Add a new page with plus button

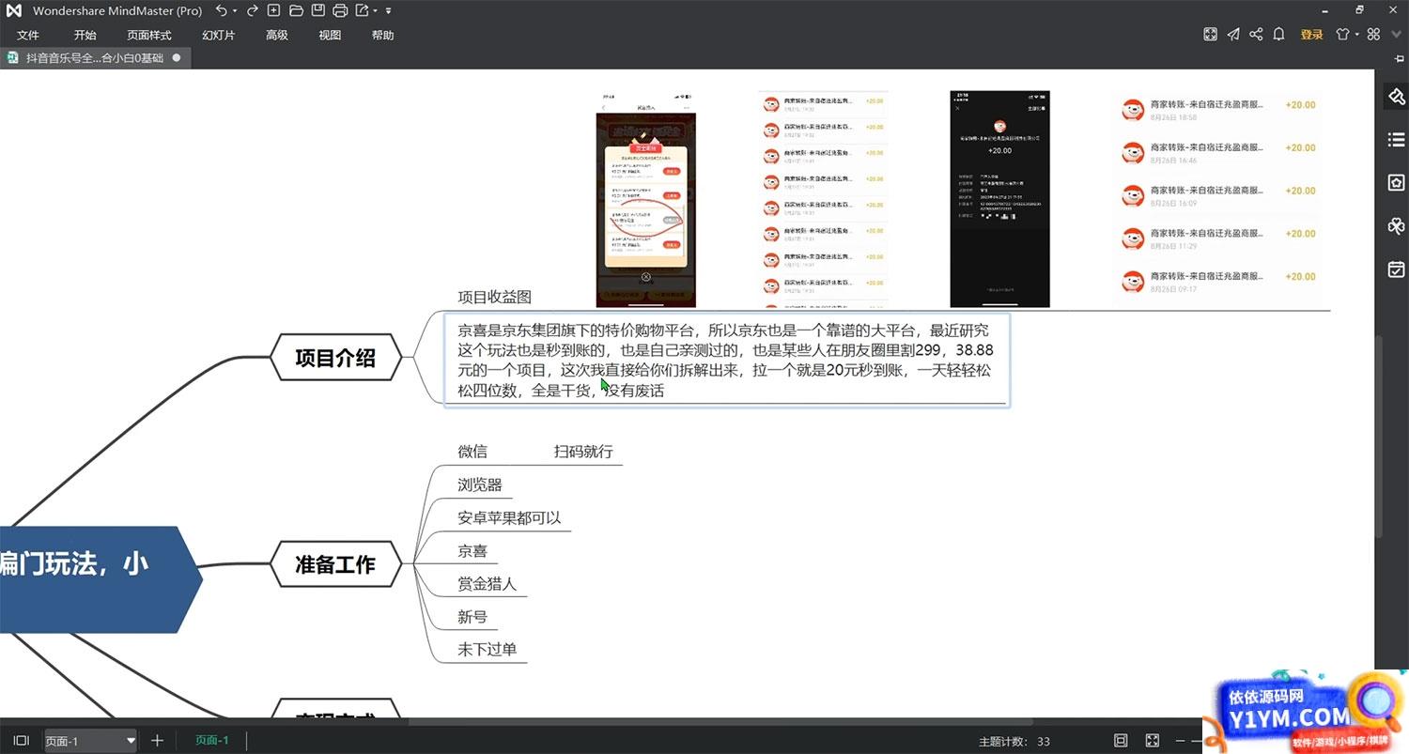(158, 741)
